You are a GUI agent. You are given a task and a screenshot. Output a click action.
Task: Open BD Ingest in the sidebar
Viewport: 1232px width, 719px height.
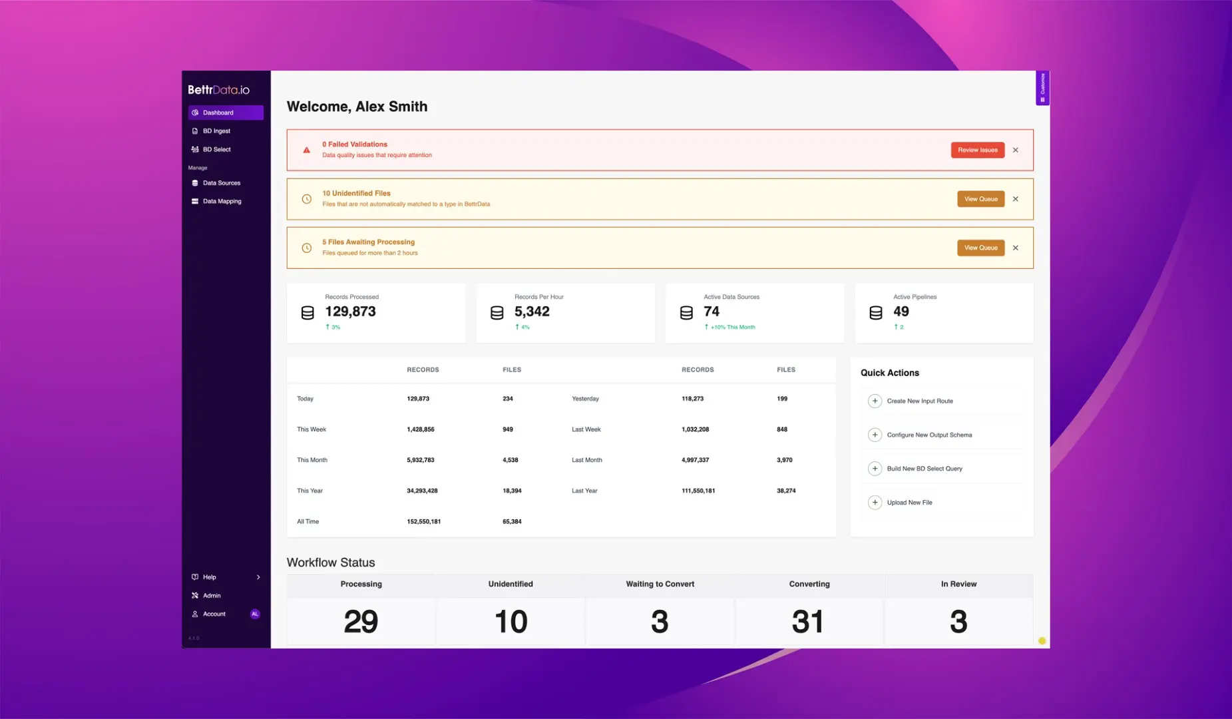[x=217, y=131]
